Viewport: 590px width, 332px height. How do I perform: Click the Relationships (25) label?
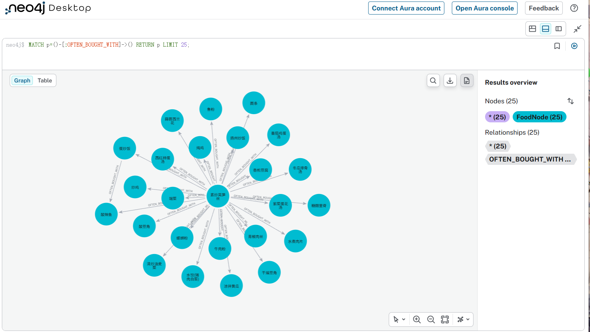coord(512,132)
